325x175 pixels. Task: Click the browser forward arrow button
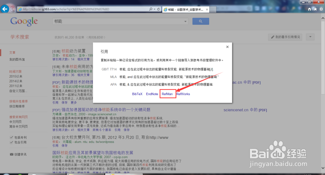pos(13,9)
